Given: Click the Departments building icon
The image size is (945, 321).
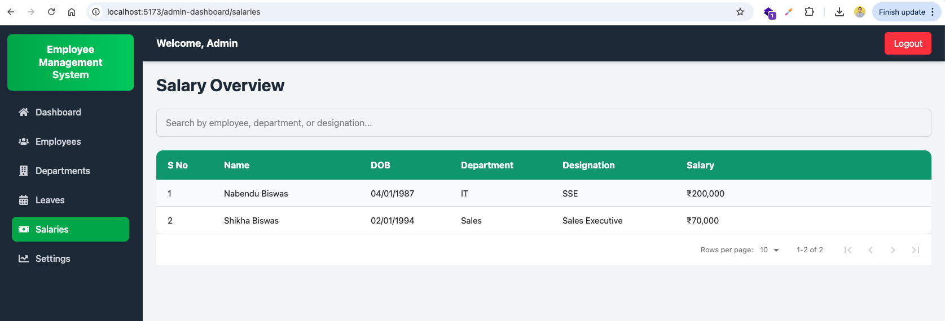Looking at the screenshot, I should coord(24,171).
